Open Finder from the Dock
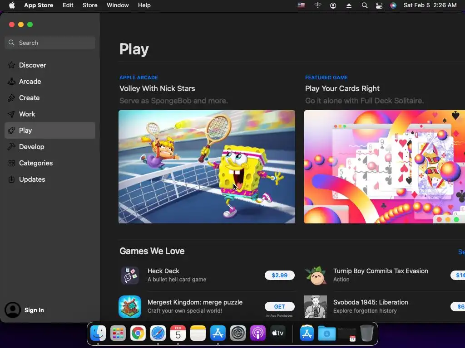 (98, 333)
